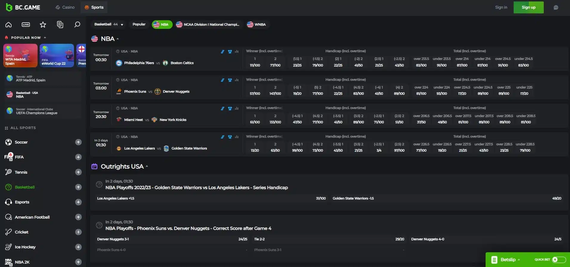Viewport: 570px width, 267px height.
Task: Click the Soccer ball icon in All Sports
Action: [x=8, y=142]
